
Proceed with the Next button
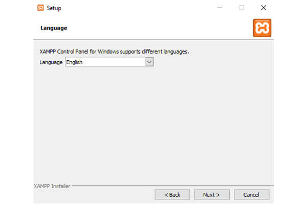(212, 195)
